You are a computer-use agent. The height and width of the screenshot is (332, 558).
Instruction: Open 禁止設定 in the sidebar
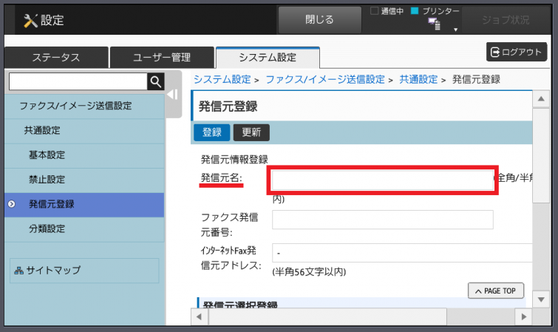pos(84,180)
